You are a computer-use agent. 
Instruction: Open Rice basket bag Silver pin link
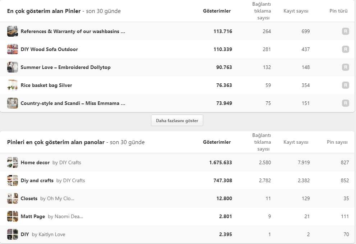coord(46,85)
